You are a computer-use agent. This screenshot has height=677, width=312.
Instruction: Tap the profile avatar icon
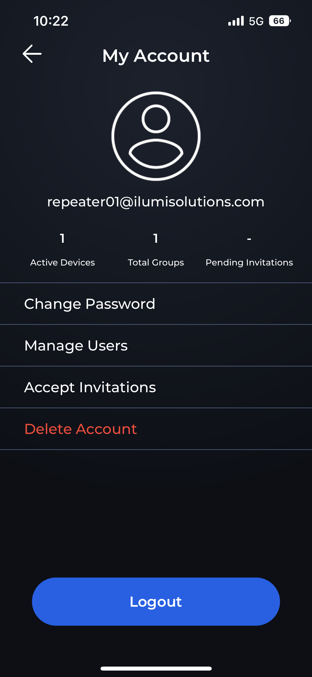click(x=156, y=136)
